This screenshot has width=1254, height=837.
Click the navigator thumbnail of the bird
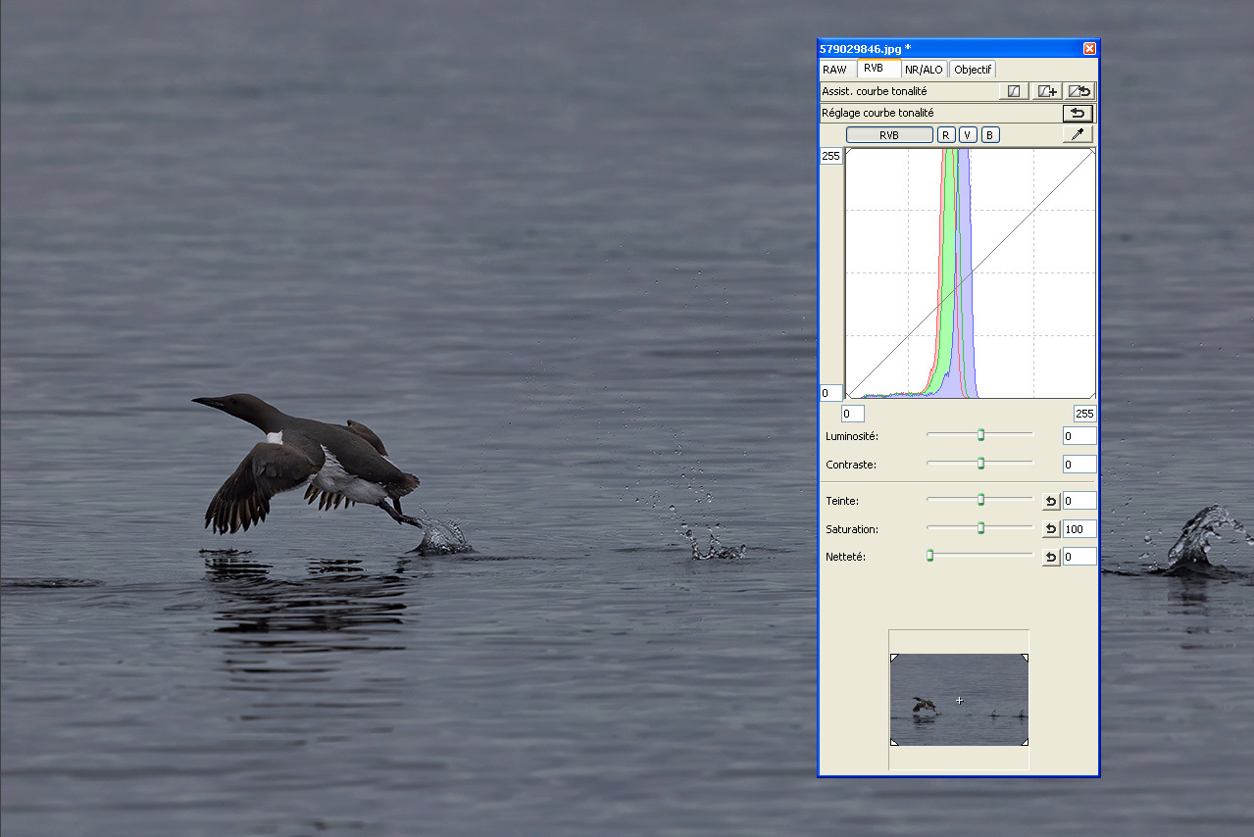coord(959,700)
